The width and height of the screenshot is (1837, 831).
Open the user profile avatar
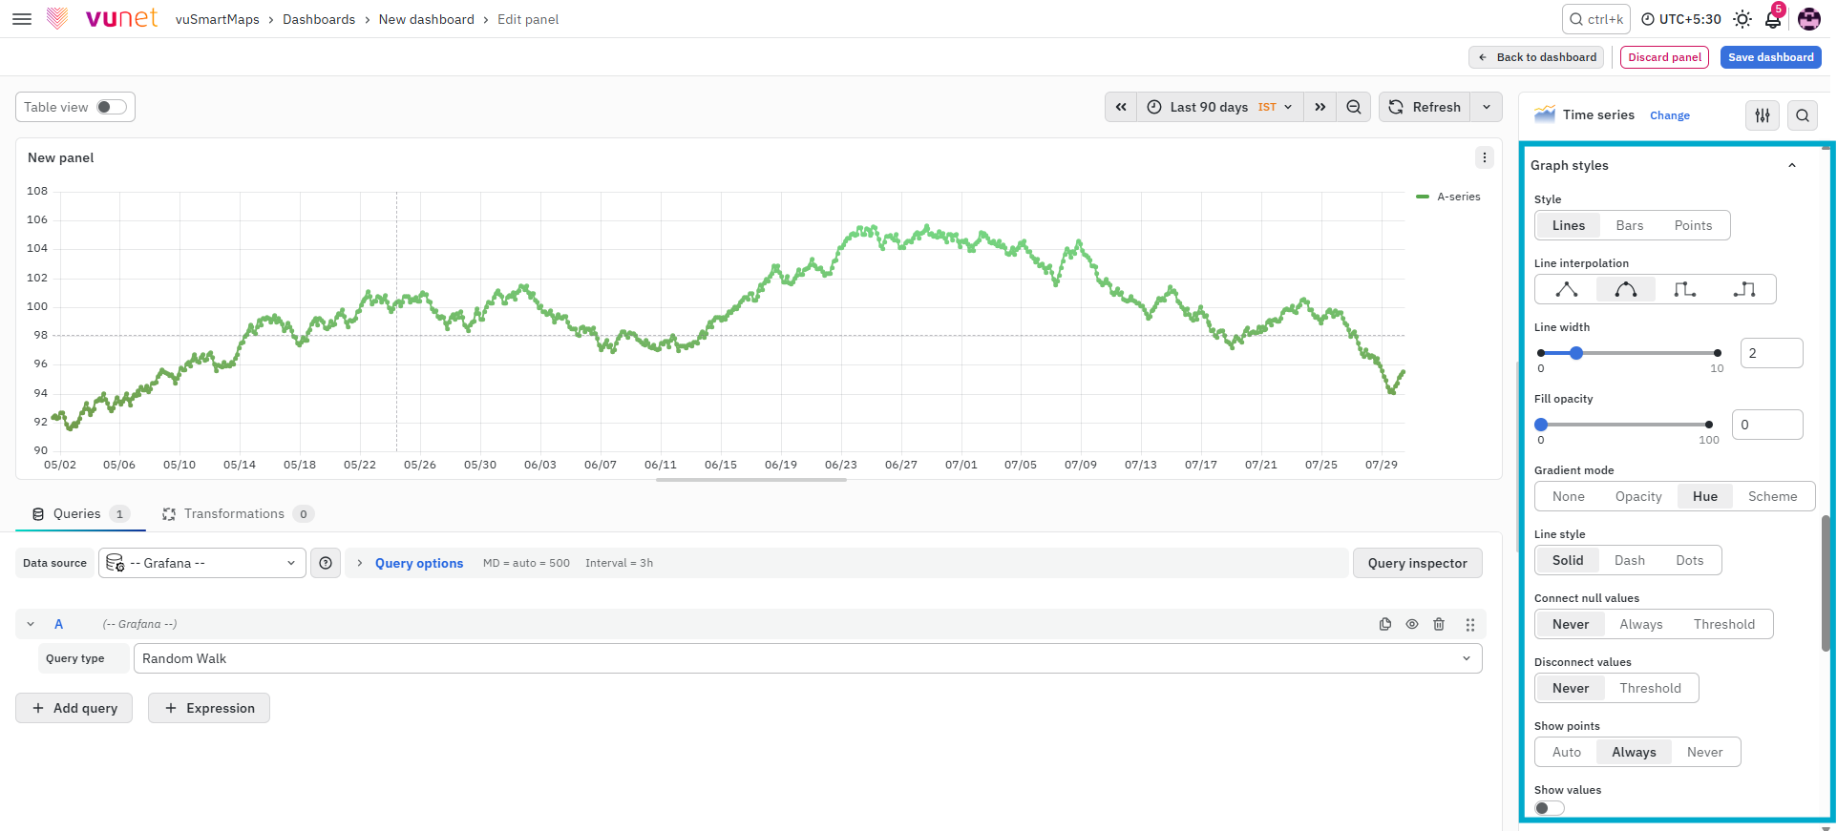point(1809,19)
